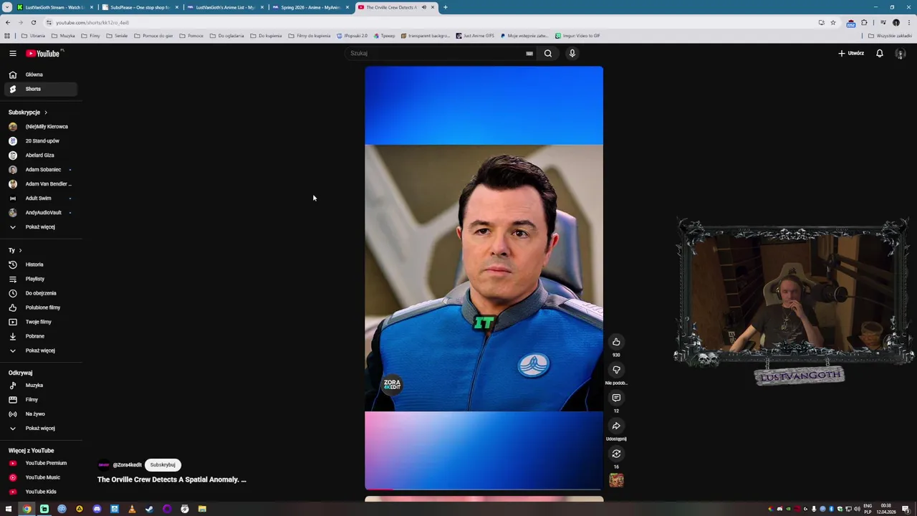
Task: Expand Pokaż więcej under subscriptions
Action: [40, 226]
